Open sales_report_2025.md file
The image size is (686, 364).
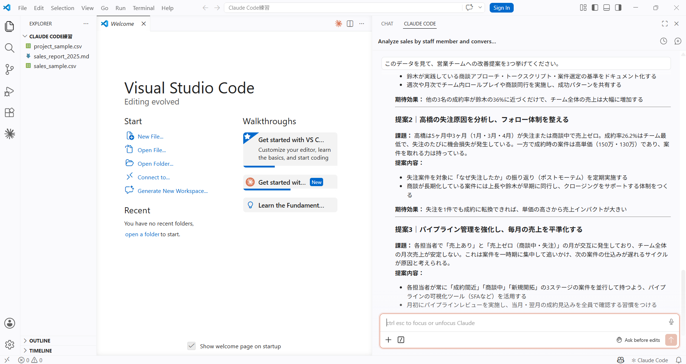point(61,56)
